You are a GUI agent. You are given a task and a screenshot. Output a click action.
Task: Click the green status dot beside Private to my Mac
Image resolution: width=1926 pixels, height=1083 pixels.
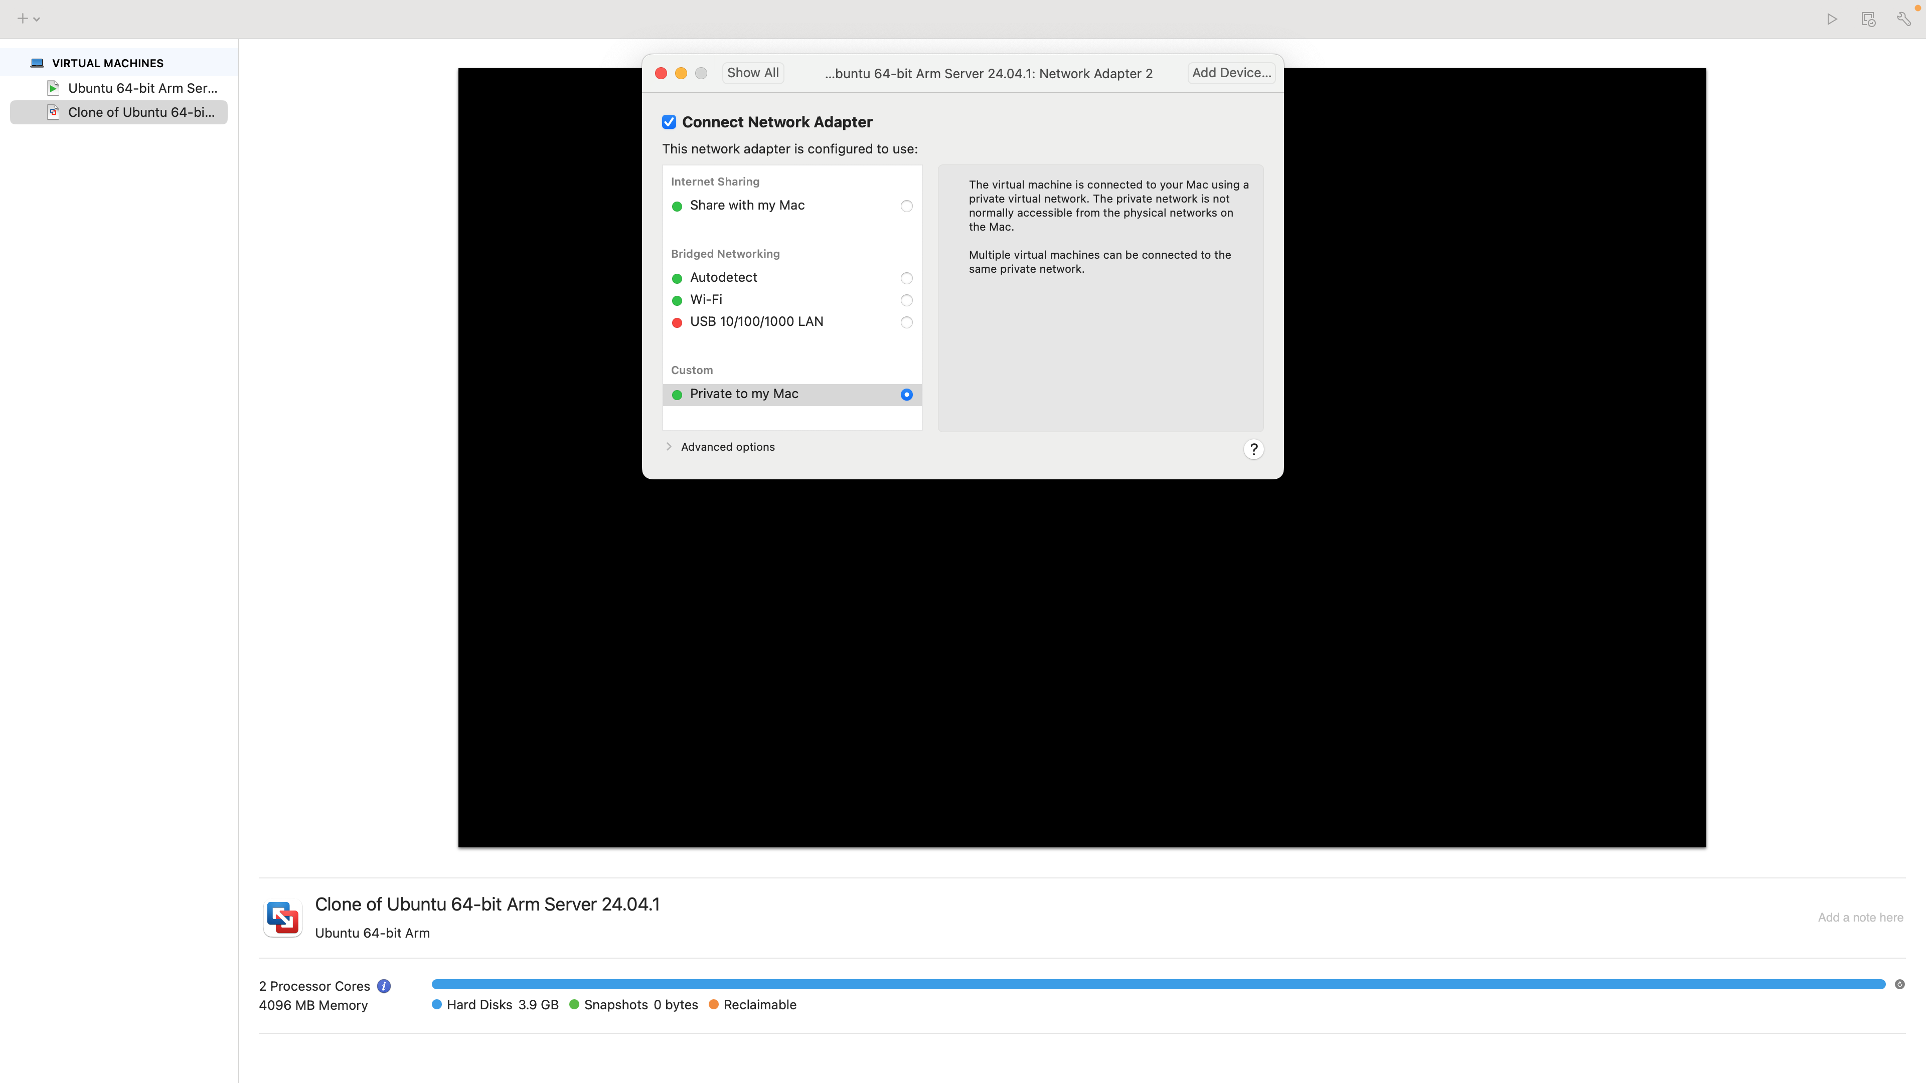click(677, 394)
